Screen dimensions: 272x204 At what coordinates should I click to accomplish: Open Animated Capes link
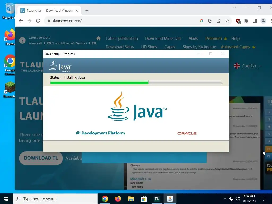[238, 47]
